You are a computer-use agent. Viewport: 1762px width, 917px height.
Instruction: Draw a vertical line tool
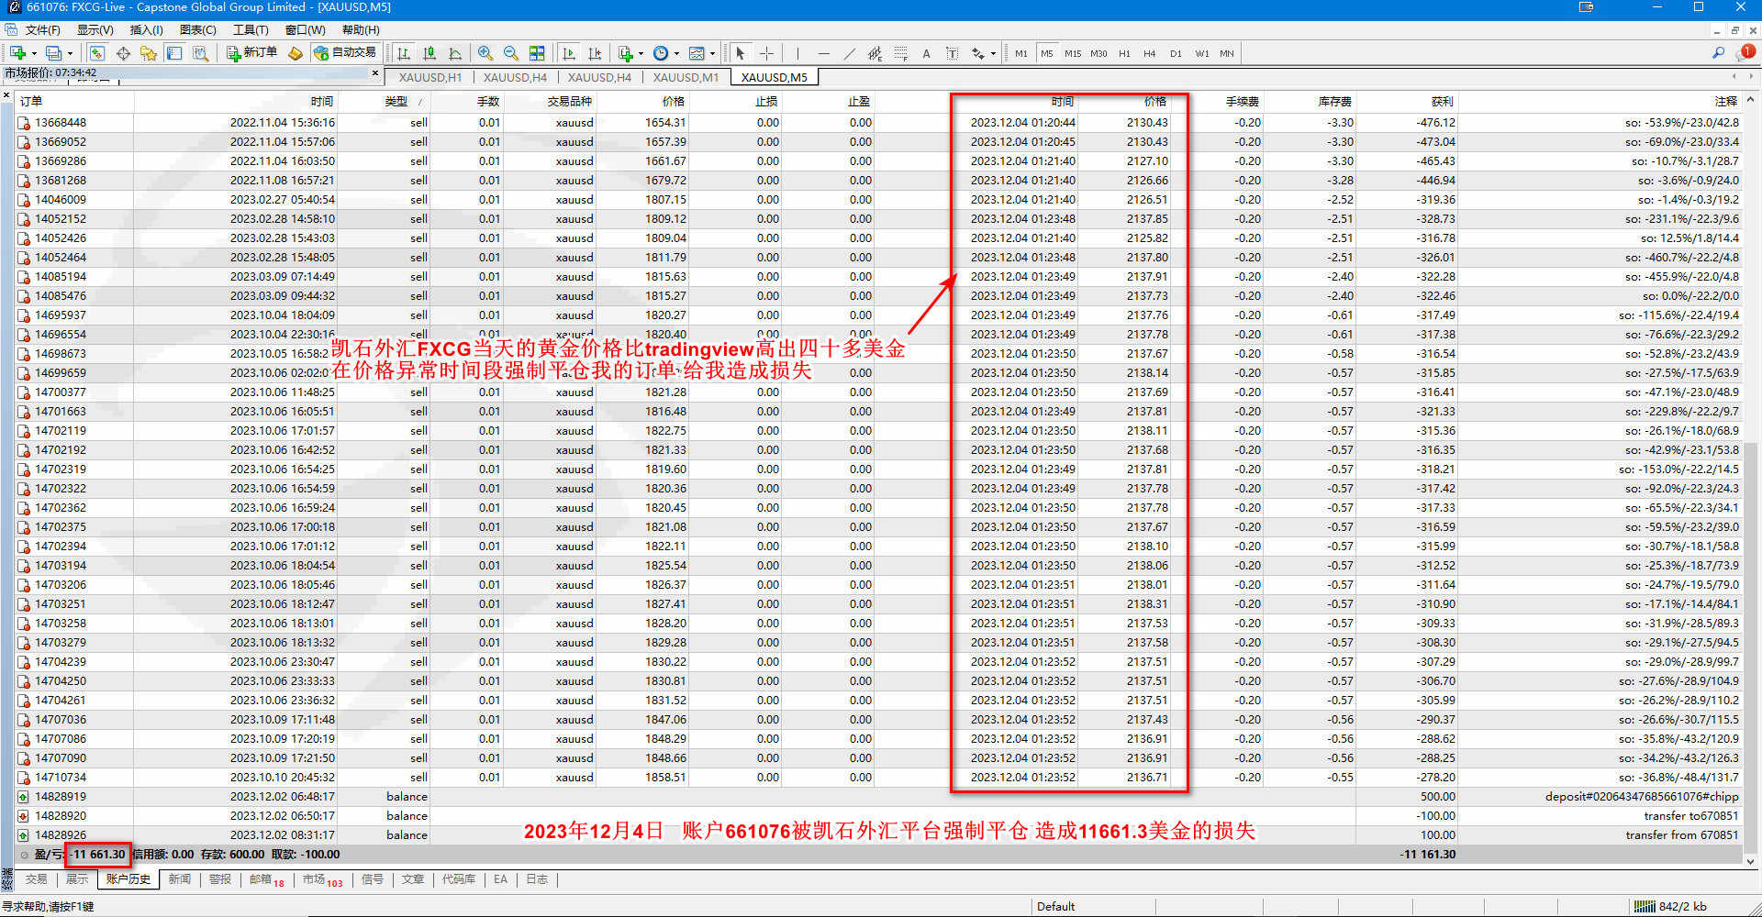(x=797, y=53)
